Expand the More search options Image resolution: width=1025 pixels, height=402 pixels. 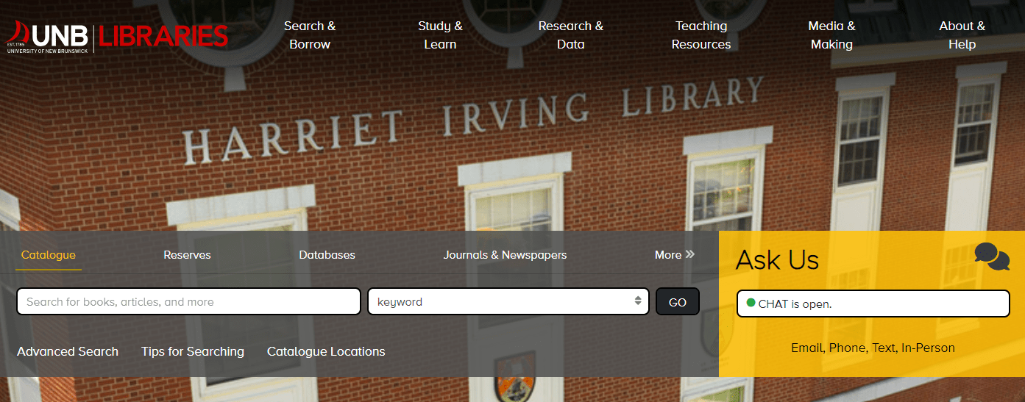[x=675, y=255]
